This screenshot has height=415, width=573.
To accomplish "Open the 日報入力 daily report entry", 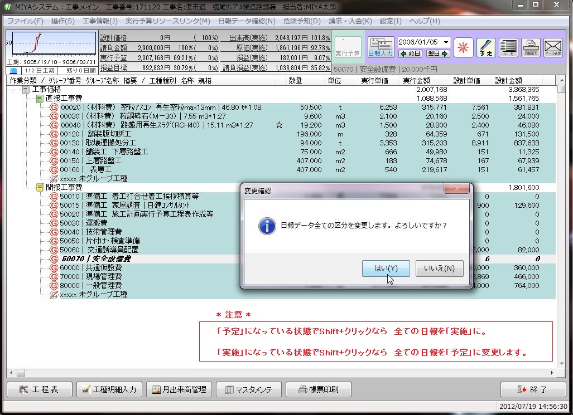I will click(x=381, y=47).
